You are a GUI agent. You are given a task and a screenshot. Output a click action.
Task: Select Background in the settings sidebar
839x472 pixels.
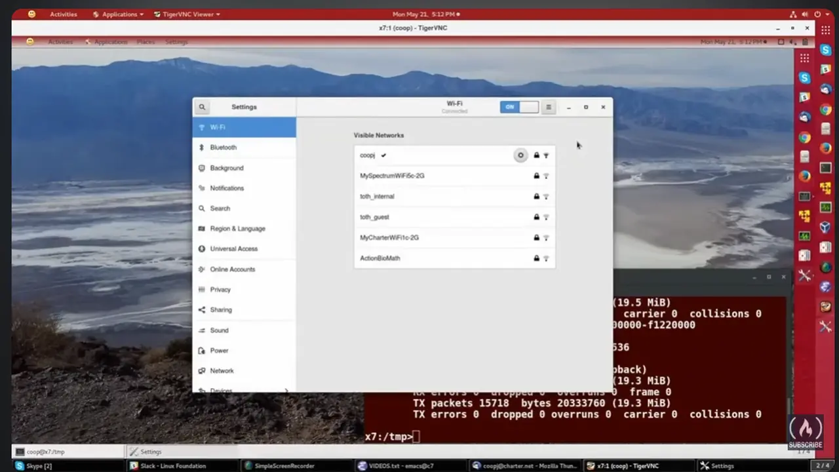pyautogui.click(x=226, y=168)
